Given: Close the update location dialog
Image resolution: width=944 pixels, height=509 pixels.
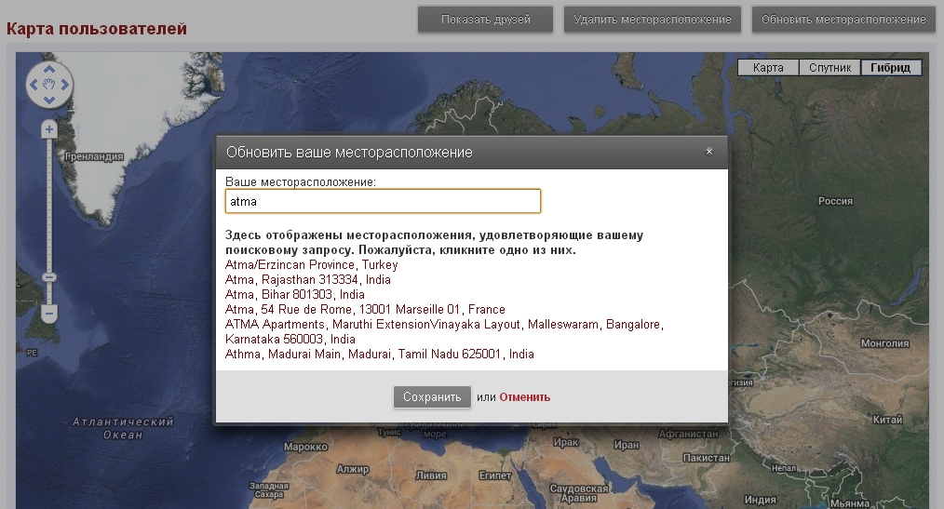Looking at the screenshot, I should coord(708,151).
